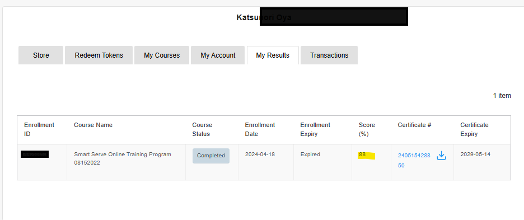
Task: Go to the My Courses tab
Action: coord(162,55)
